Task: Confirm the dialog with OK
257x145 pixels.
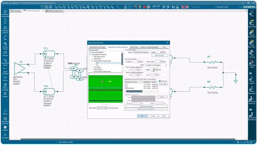Action: click(142, 116)
